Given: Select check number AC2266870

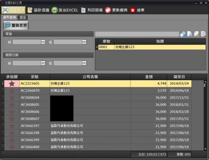Looking at the screenshot, I should click(x=34, y=91).
